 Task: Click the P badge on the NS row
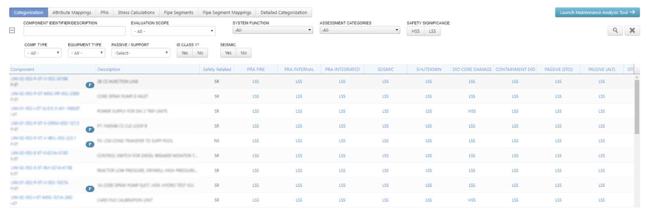(x=90, y=145)
